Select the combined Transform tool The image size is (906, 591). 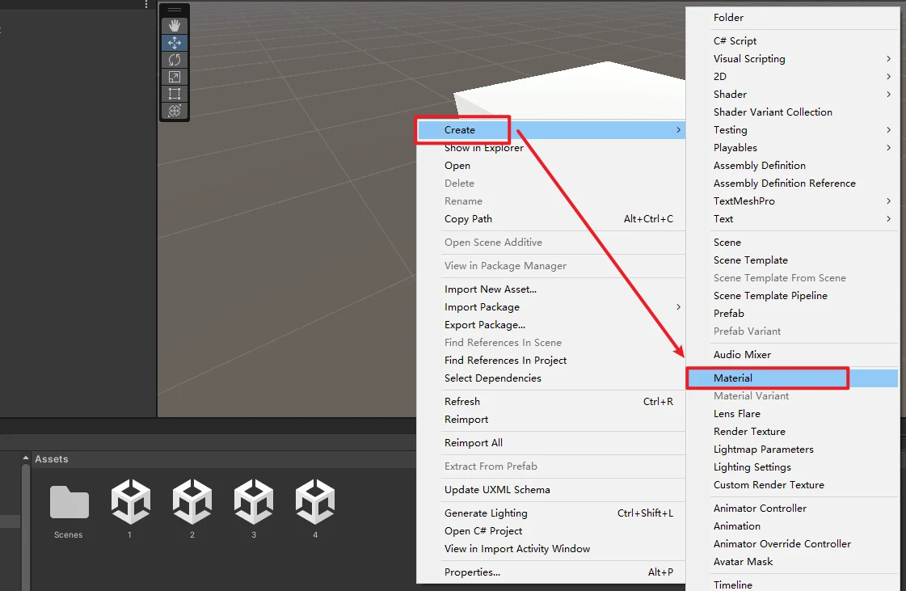175,111
